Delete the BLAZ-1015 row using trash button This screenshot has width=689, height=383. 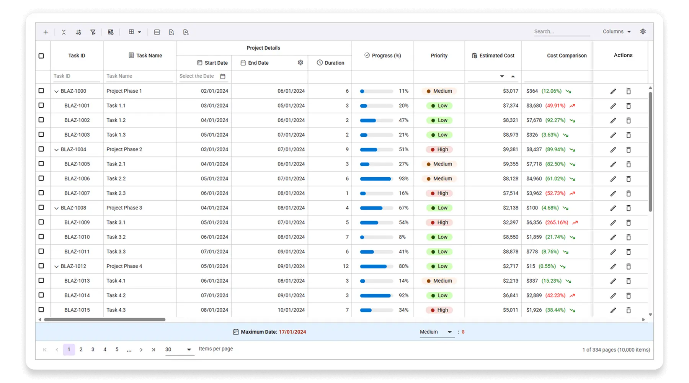[x=628, y=310]
